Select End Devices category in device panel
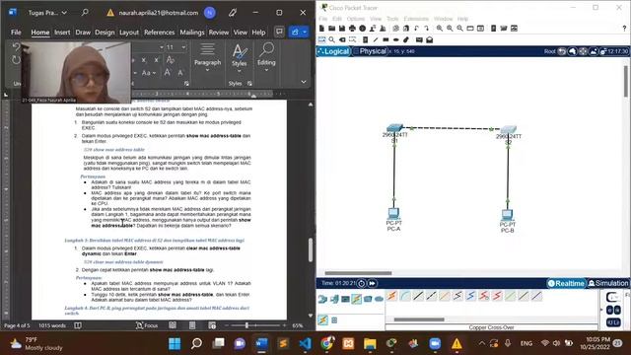The image size is (631, 355). (x=334, y=299)
